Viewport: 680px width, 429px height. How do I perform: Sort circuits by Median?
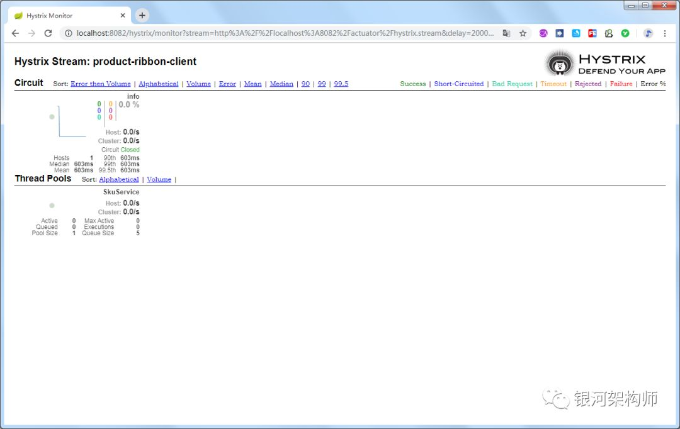[x=281, y=84]
